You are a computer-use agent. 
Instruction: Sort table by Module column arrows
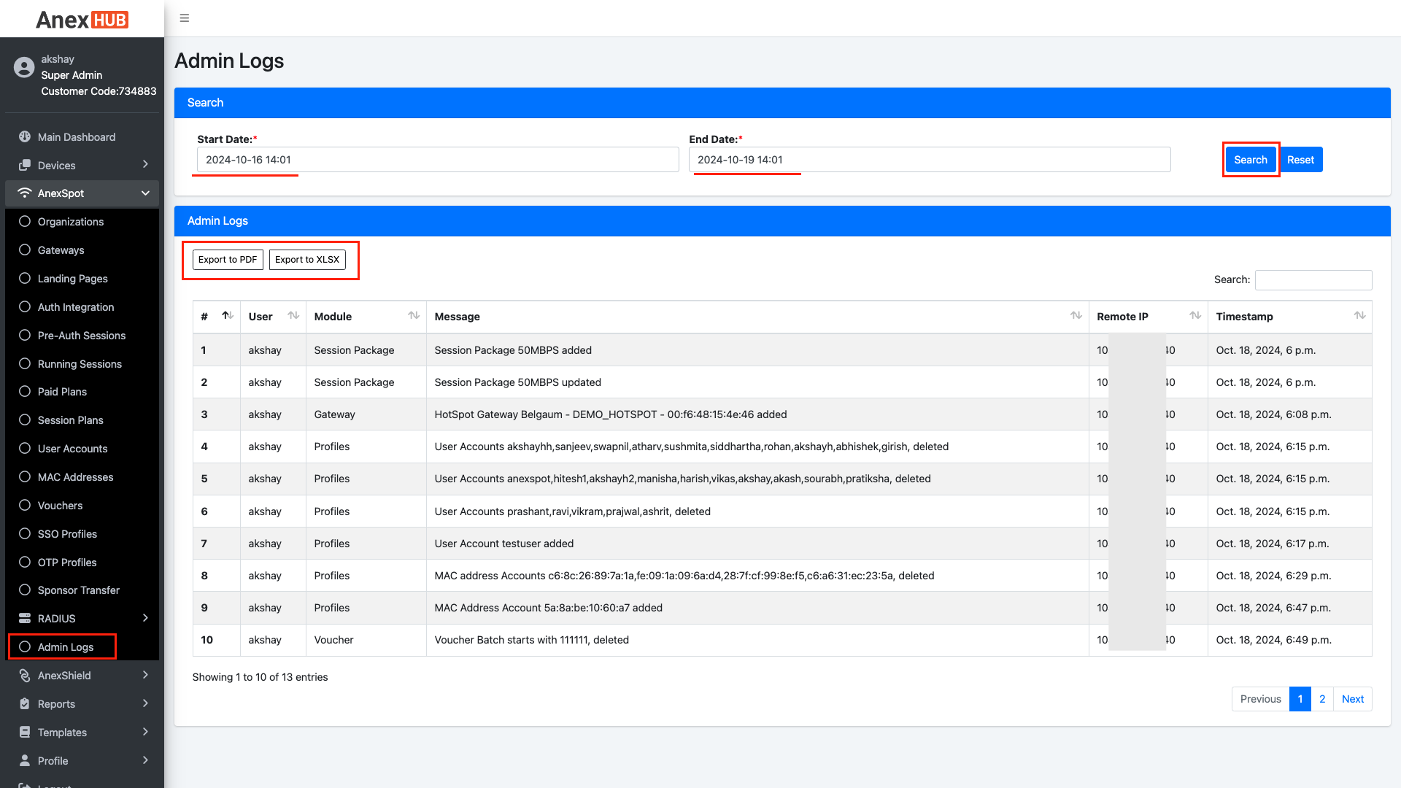coord(414,316)
